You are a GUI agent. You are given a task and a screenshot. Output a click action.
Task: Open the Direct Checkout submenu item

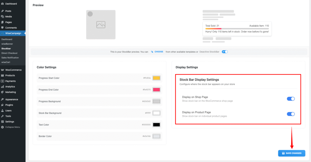point(9,53)
